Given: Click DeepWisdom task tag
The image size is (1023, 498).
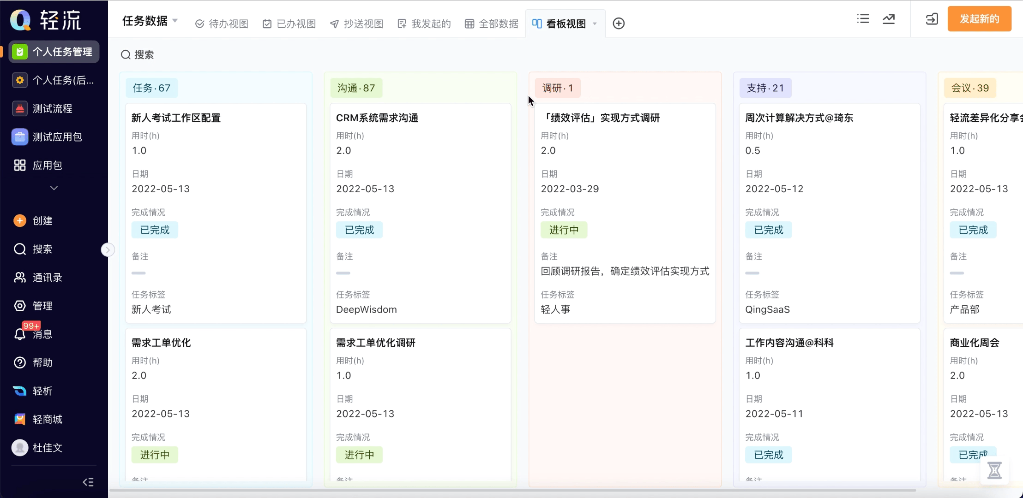Looking at the screenshot, I should [x=366, y=309].
